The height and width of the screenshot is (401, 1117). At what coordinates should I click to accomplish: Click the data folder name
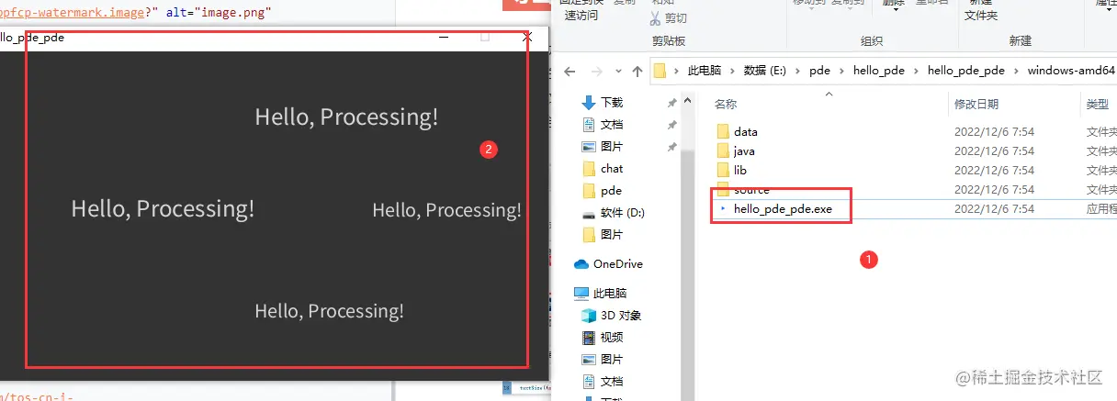coord(746,132)
